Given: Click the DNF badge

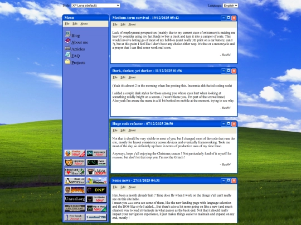Looking at the screenshot, I should pyautogui.click(x=96, y=190).
